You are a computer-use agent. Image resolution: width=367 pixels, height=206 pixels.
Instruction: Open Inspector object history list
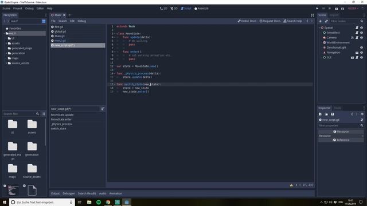362,114
